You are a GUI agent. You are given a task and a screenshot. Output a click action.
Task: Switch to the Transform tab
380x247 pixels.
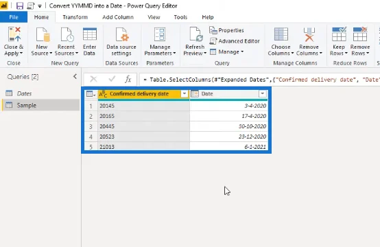pyautogui.click(x=75, y=17)
